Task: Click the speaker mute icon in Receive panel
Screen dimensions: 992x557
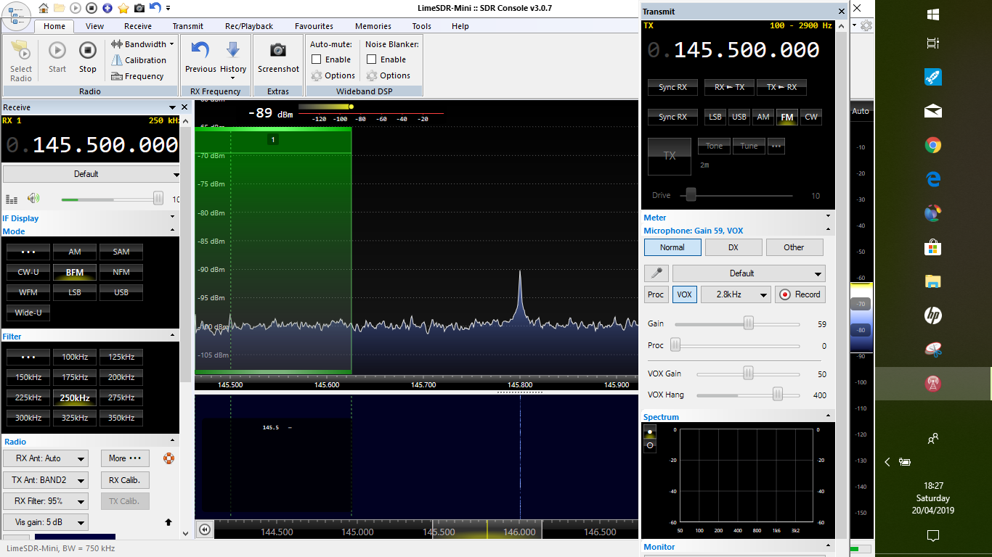Action: tap(33, 199)
